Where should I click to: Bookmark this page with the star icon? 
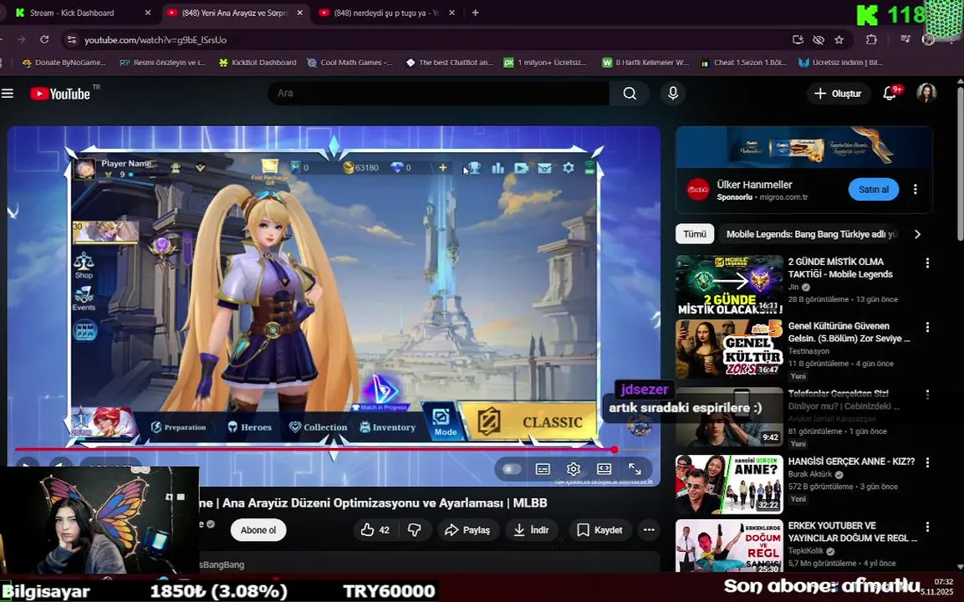pos(839,39)
